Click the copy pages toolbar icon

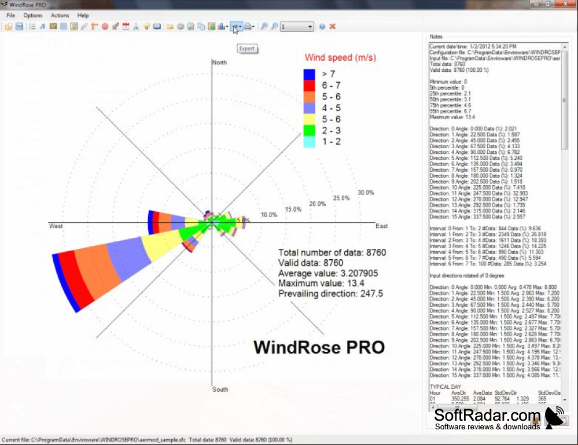click(x=201, y=27)
